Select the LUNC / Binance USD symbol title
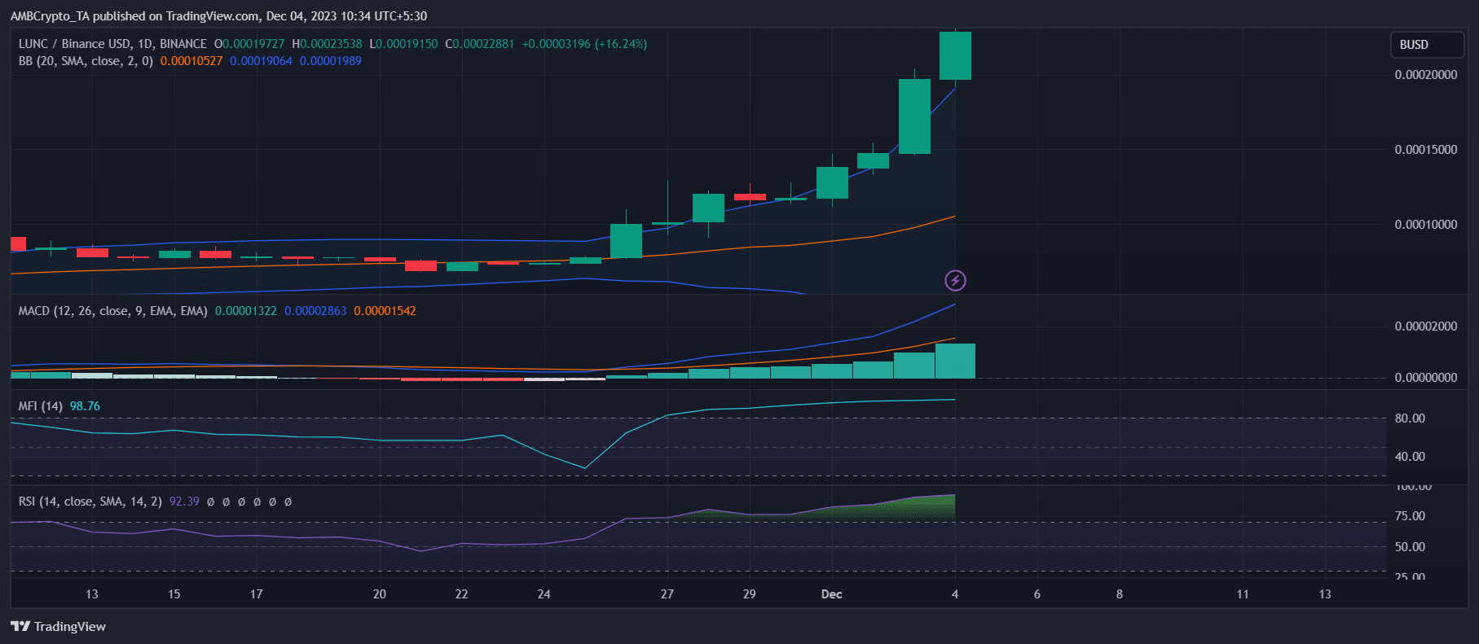This screenshot has width=1479, height=644. pyautogui.click(x=112, y=44)
